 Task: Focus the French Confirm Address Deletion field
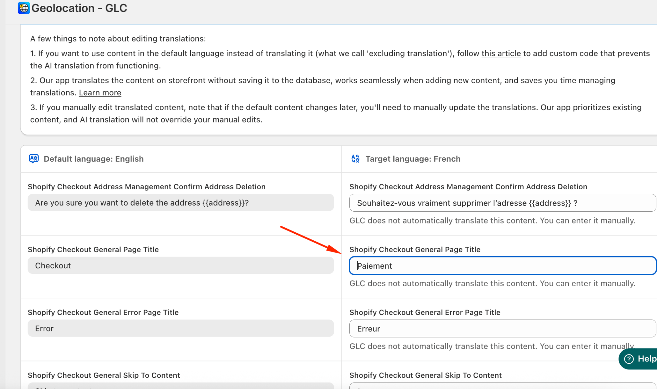coord(502,203)
